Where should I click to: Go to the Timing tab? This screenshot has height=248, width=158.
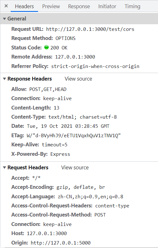pos(133,6)
